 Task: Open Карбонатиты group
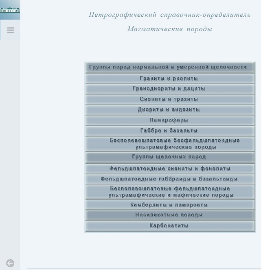coord(170,226)
